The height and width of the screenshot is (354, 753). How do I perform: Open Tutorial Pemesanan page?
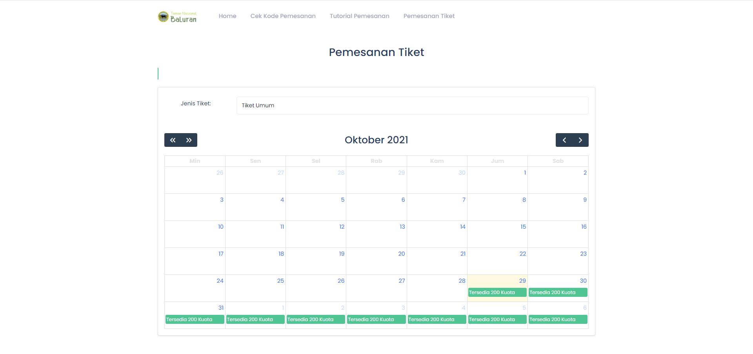click(x=359, y=16)
